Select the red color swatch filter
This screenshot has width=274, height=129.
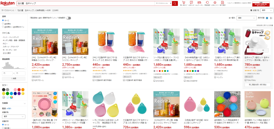19,90
